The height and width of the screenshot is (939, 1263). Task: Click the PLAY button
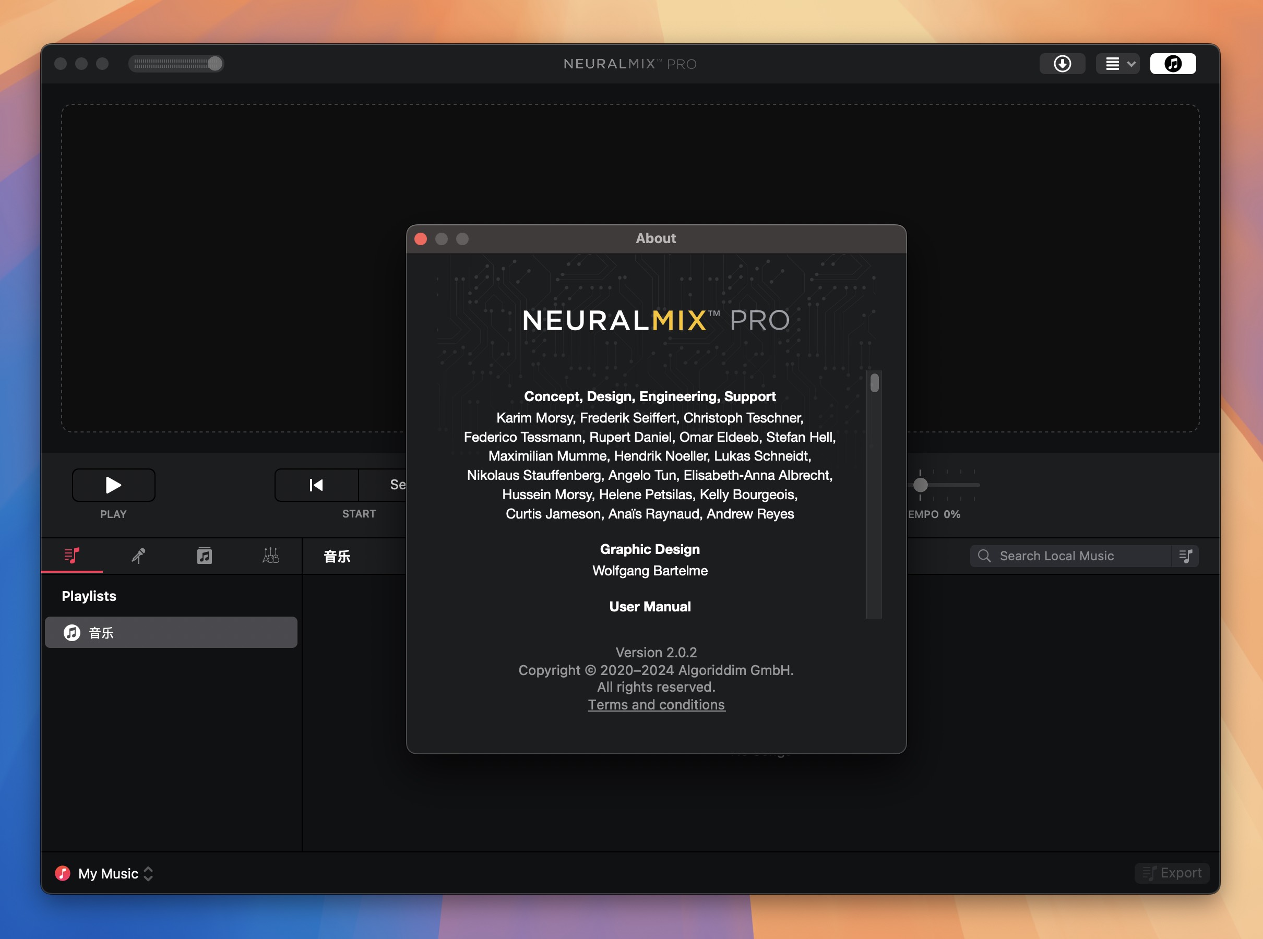[113, 484]
